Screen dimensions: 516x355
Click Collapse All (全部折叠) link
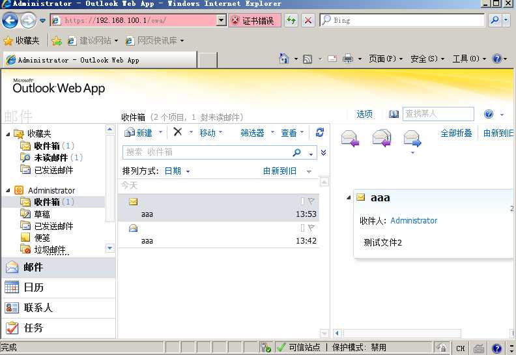pos(456,134)
